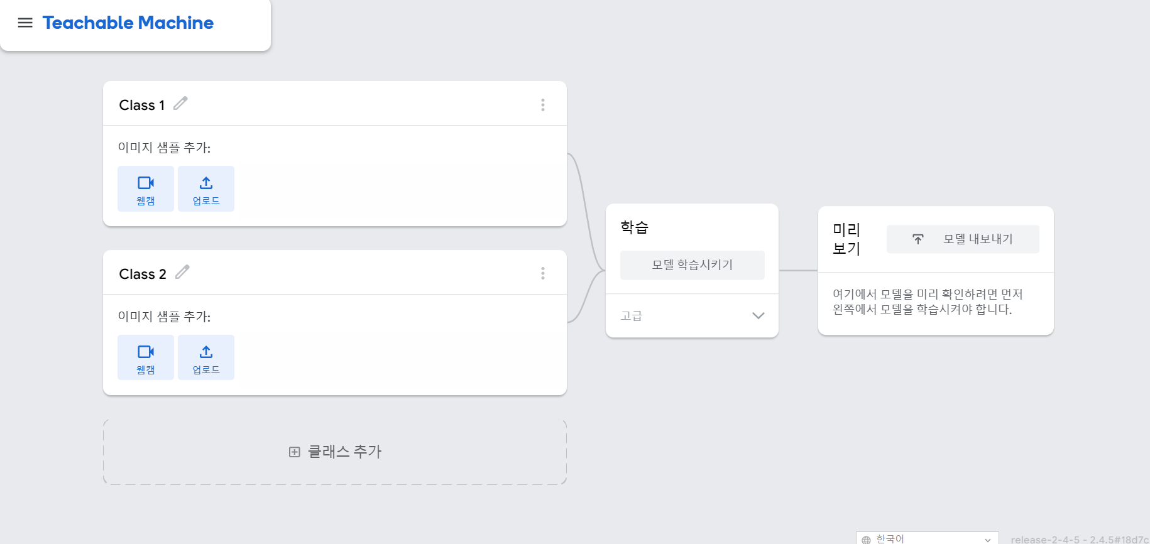Expand the 고급 advanced settings chevron
Screen dimensions: 1150x544
[758, 315]
